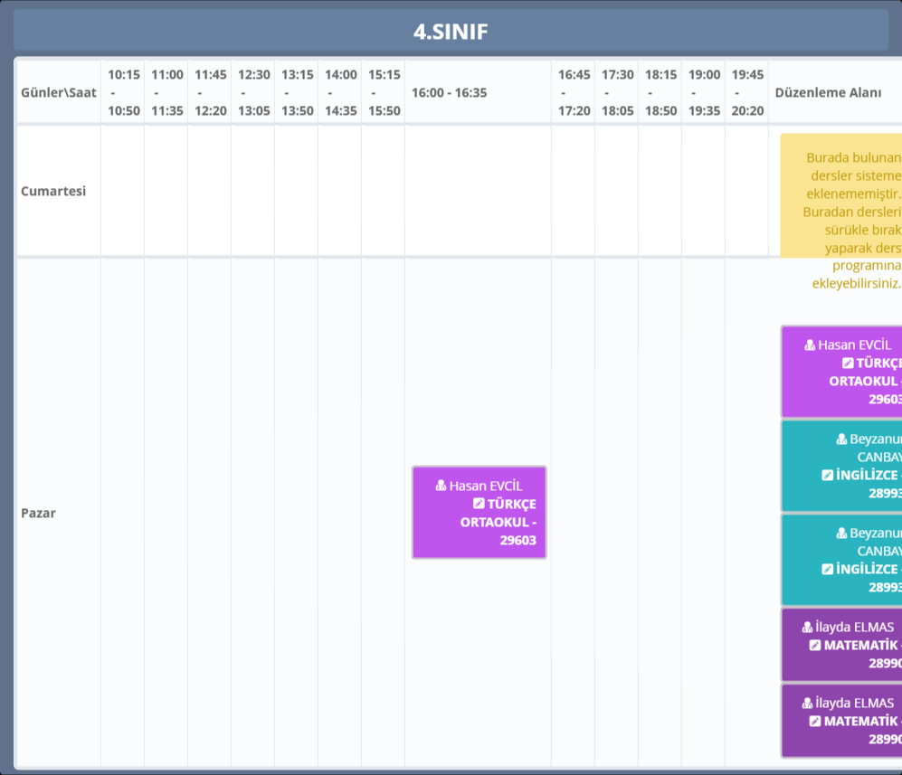The width and height of the screenshot is (902, 775).
Task: Select the 4.SINIF header bar
Action: coord(451,31)
